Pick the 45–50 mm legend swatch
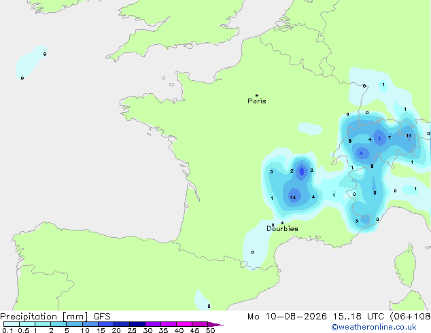The width and height of the screenshot is (431, 333). (x=200, y=324)
